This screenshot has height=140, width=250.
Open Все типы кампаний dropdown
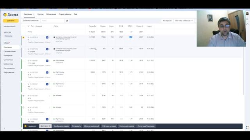pyautogui.click(x=184, y=21)
